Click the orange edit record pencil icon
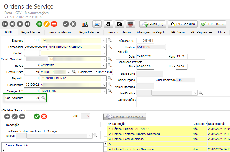Viewport: 230px width, 152px height. (x=47, y=24)
